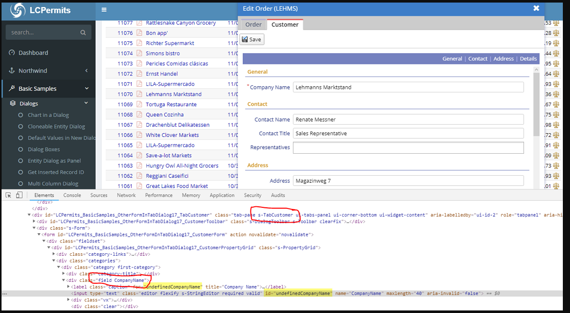570x313 pixels.
Task: Open the Get Inserted Record ID sample
Action: click(56, 172)
